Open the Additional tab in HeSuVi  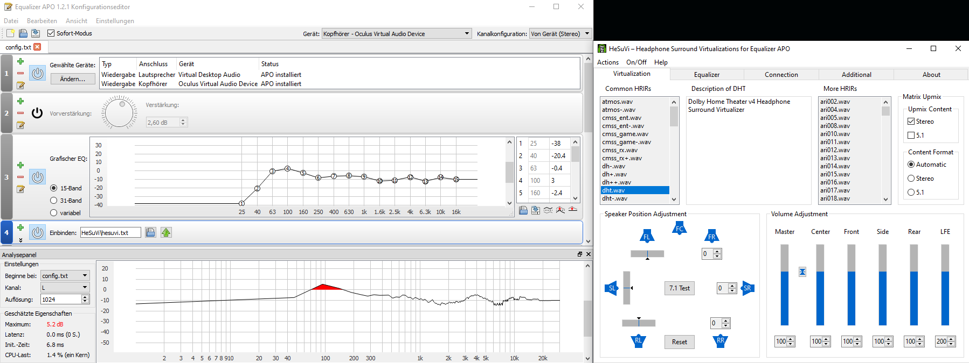coord(856,75)
